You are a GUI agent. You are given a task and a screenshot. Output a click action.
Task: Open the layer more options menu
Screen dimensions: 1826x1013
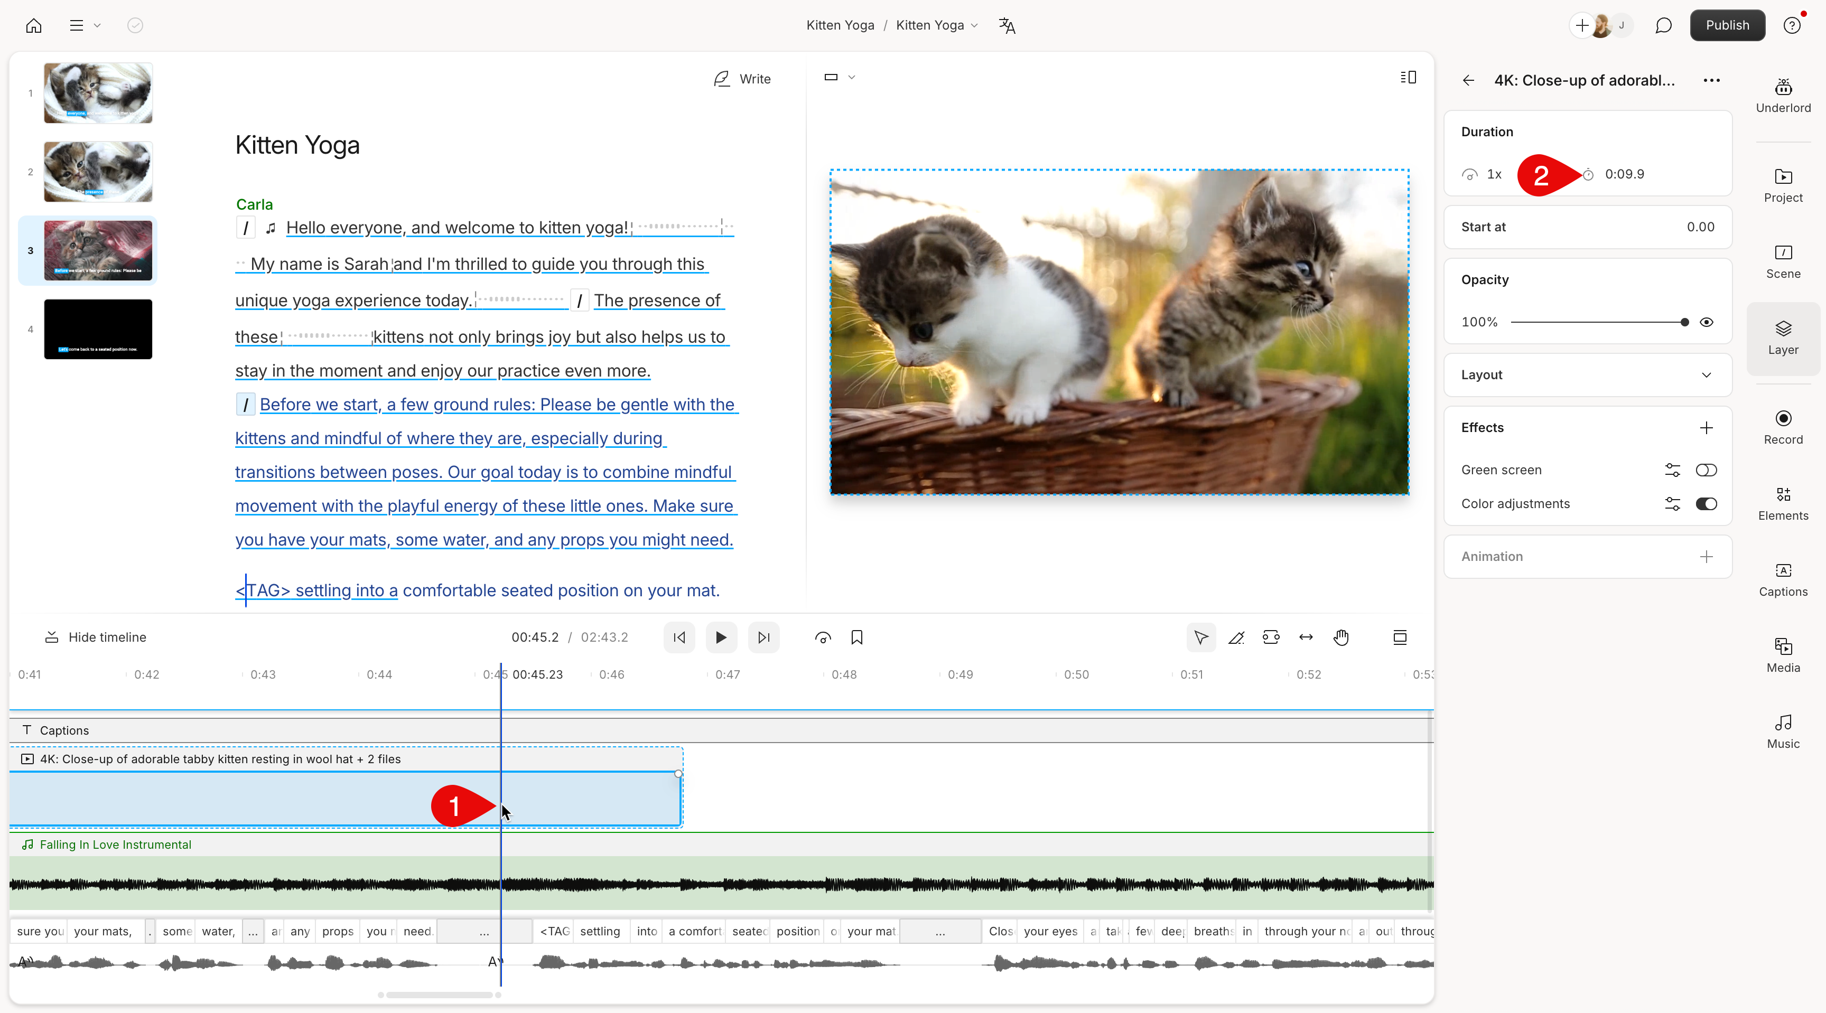(1711, 81)
